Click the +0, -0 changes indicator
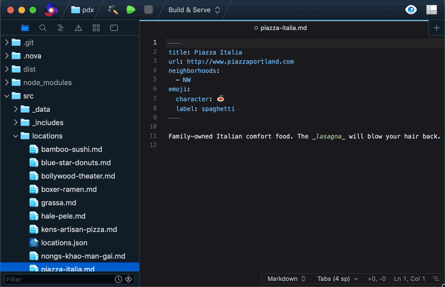Image resolution: width=445 pixels, height=287 pixels. click(x=377, y=279)
